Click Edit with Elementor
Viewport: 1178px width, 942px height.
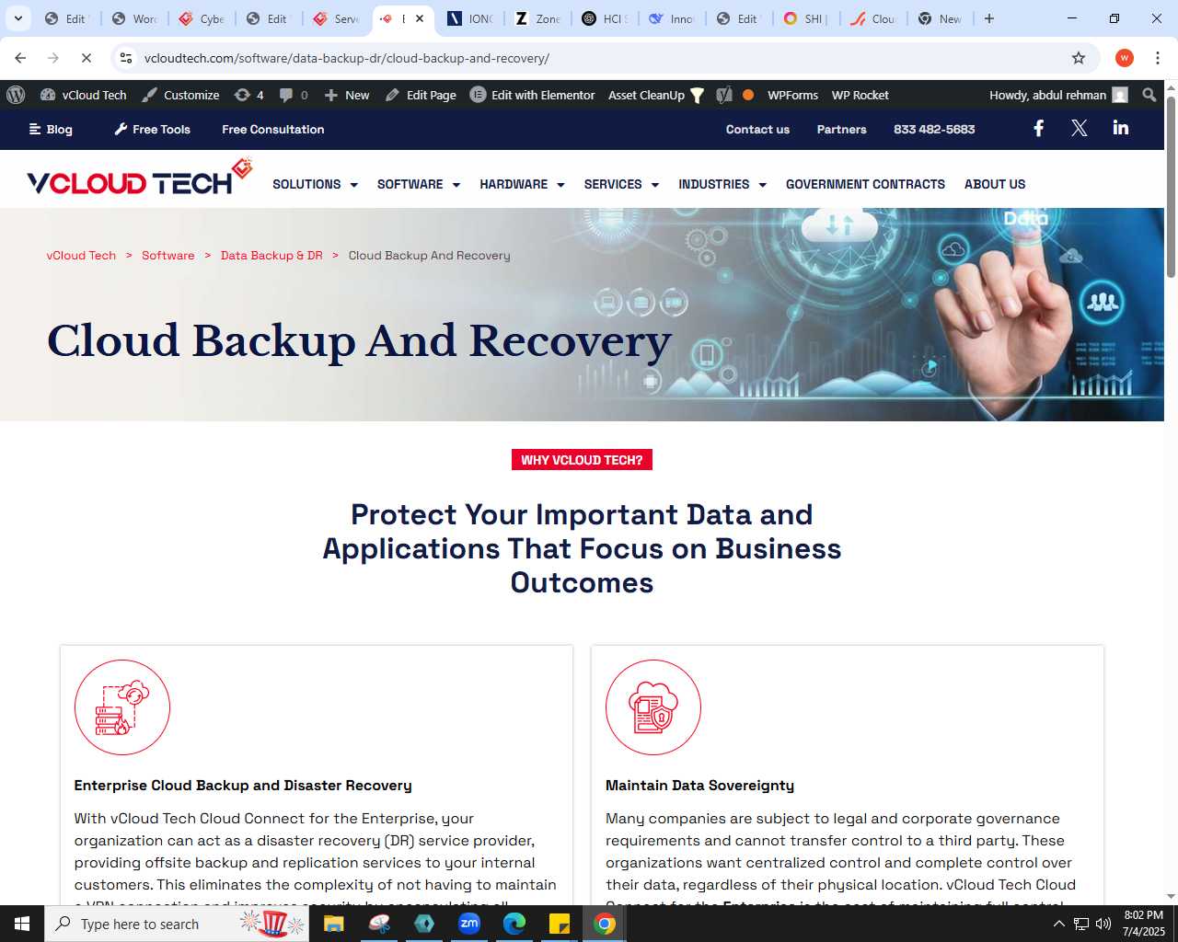click(x=533, y=95)
